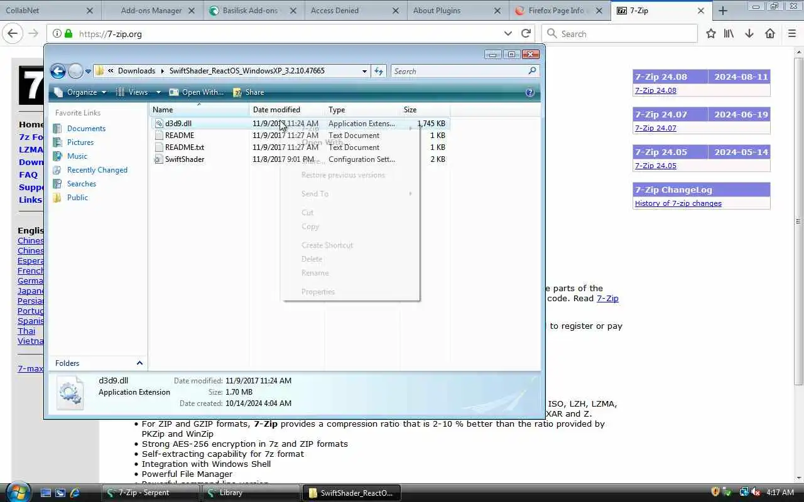Choose Delete in the context menu

pyautogui.click(x=312, y=259)
